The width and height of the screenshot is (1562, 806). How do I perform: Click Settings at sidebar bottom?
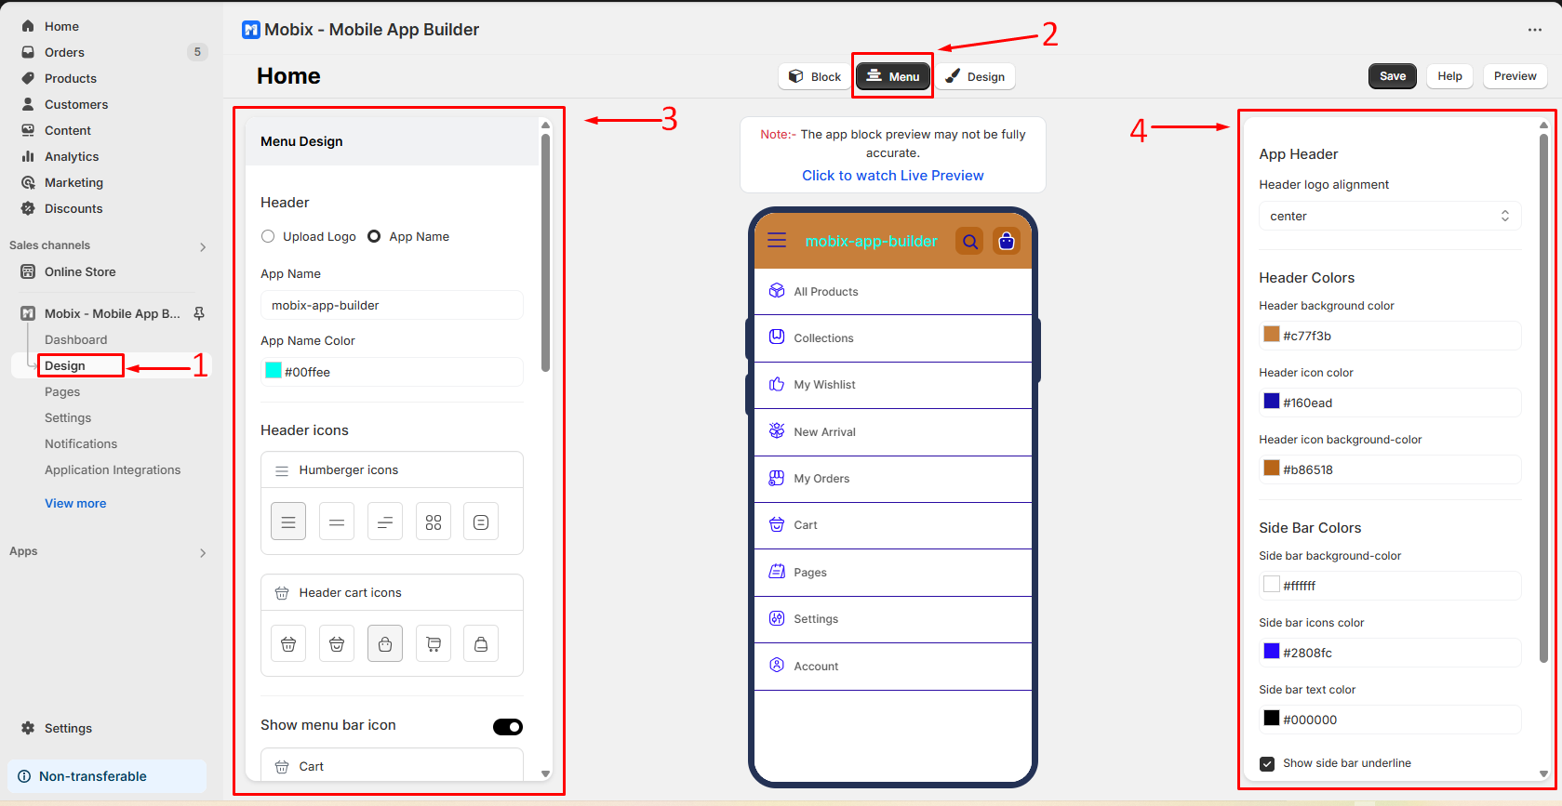point(69,728)
